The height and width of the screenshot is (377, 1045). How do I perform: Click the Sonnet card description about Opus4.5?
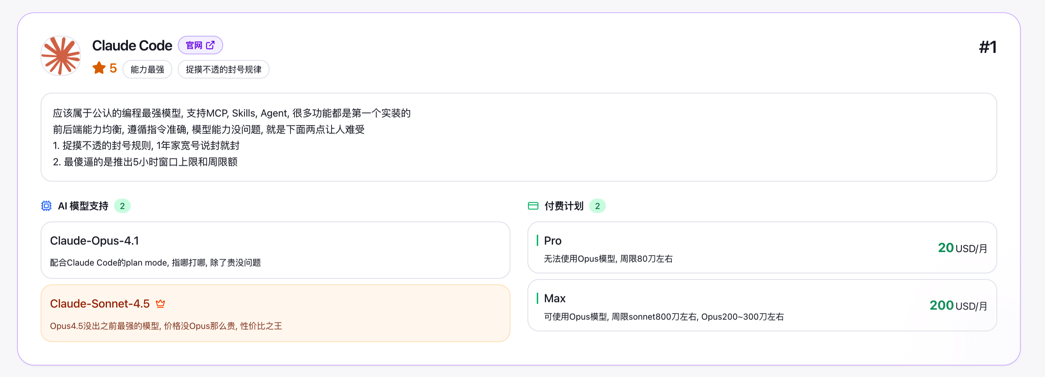point(166,326)
